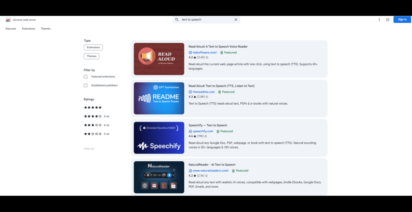Click the 'Ratings' heading
This screenshot has height=212, width=412.
coord(89,99)
